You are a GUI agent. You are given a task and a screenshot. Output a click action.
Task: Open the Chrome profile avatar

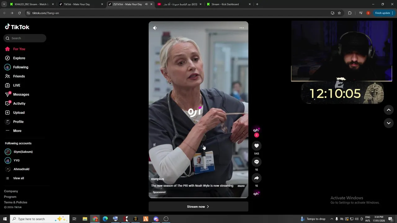click(368, 13)
